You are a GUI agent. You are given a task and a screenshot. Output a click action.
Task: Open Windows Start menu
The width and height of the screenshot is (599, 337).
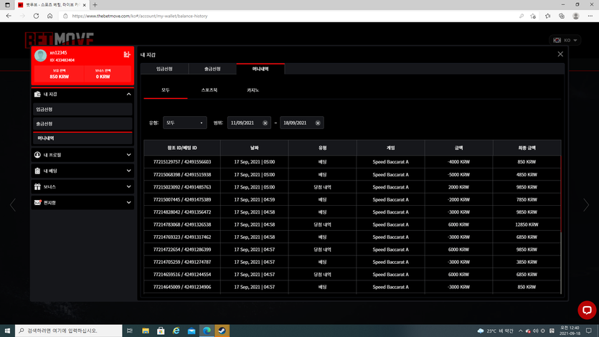7,331
